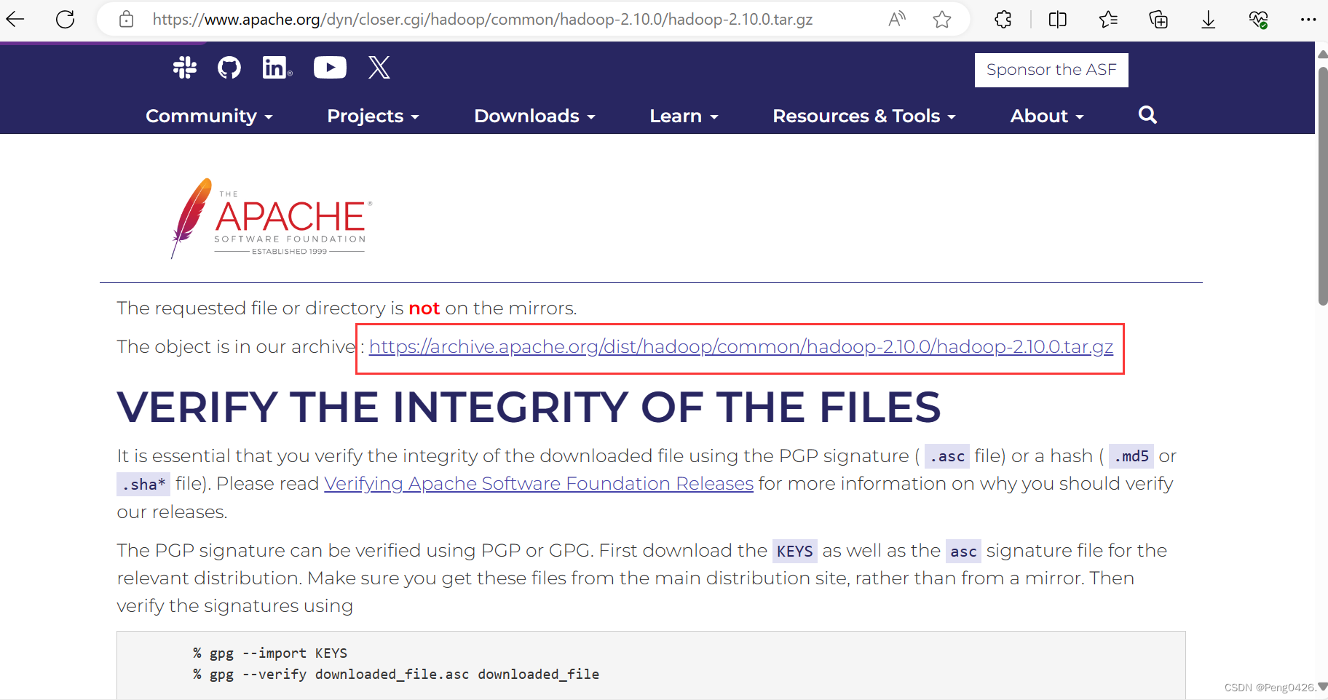Click the 'KEYS' code text in paragraph
Screen dimensions: 1328x700
pyautogui.click(x=794, y=552)
